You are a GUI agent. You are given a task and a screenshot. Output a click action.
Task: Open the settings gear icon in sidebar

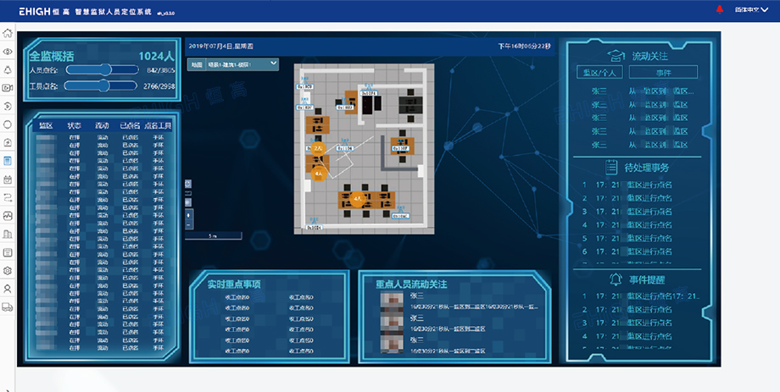pyautogui.click(x=8, y=271)
